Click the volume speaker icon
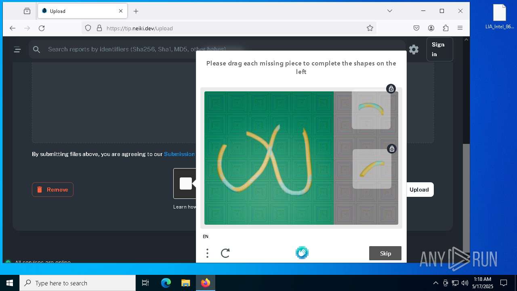 tap(465, 283)
